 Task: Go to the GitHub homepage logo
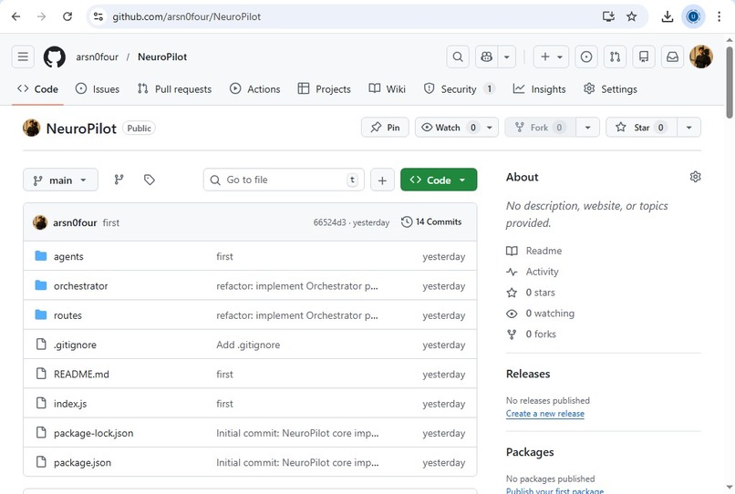55,57
